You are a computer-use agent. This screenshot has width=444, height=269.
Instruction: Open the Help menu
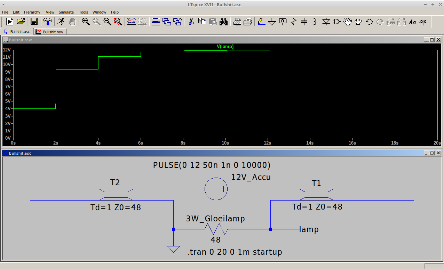click(x=115, y=12)
